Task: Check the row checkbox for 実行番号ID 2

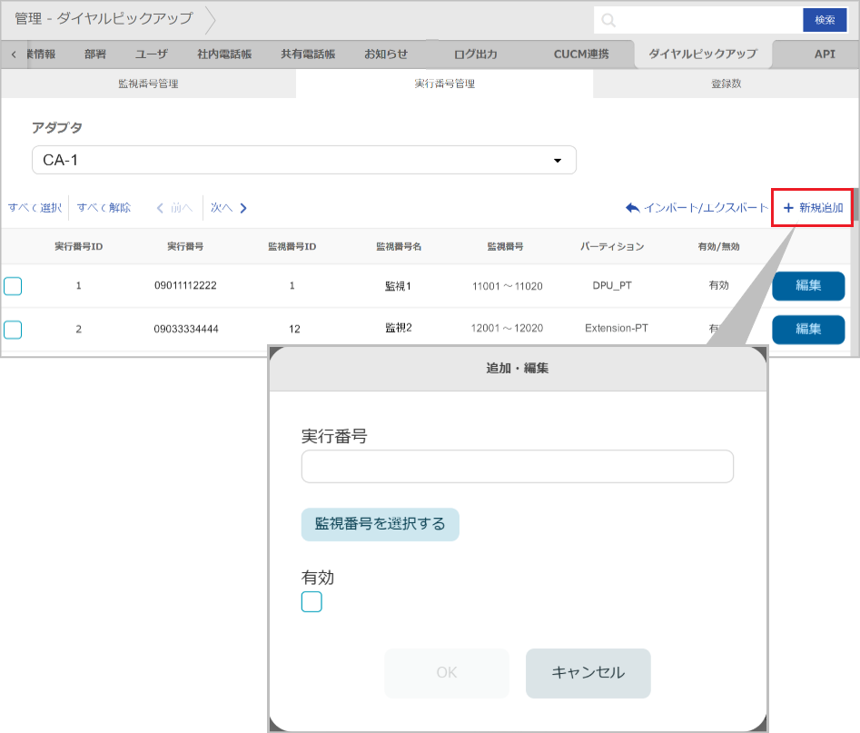Action: point(13,329)
